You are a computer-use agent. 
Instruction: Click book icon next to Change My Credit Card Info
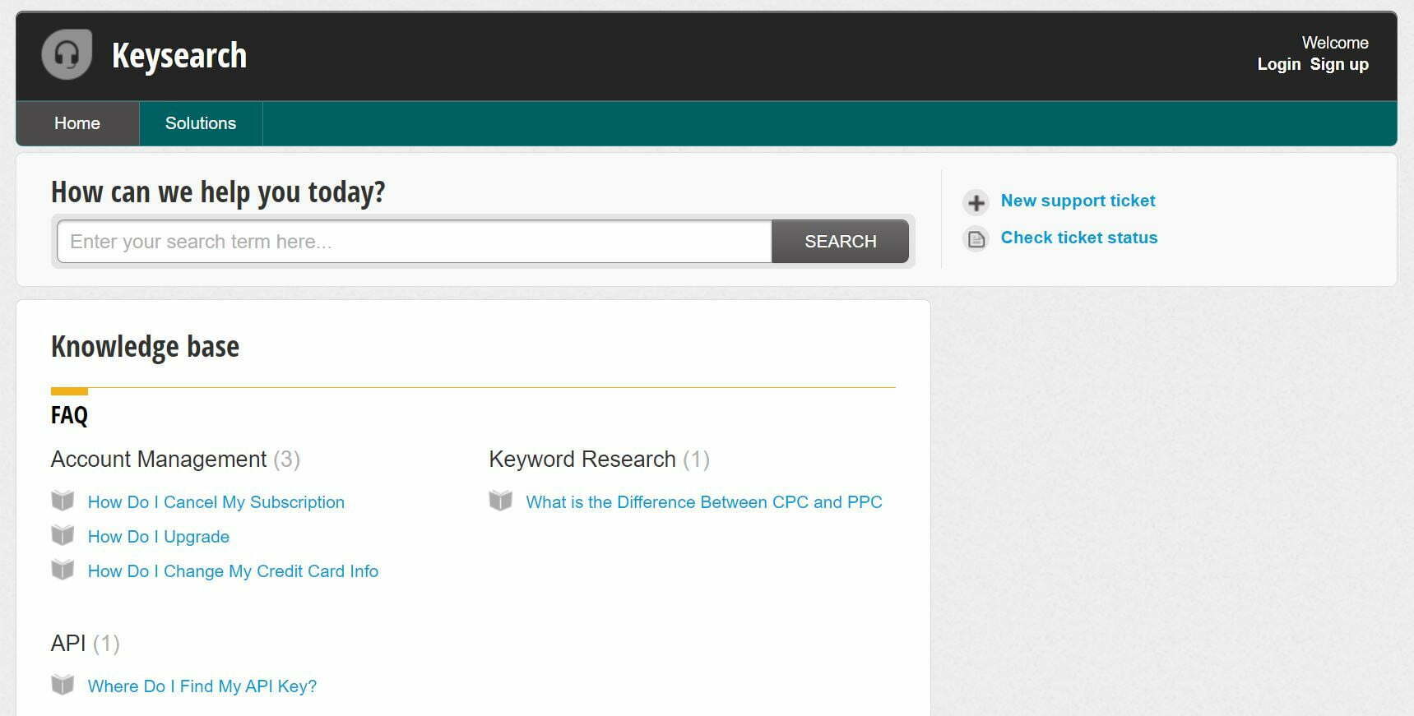click(x=63, y=570)
